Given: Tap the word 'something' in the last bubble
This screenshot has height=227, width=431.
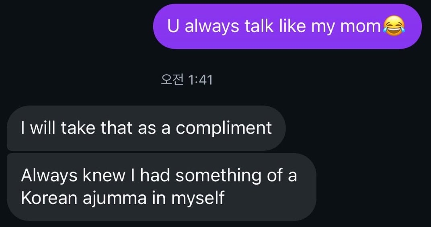Looking at the screenshot, I should [219, 175].
